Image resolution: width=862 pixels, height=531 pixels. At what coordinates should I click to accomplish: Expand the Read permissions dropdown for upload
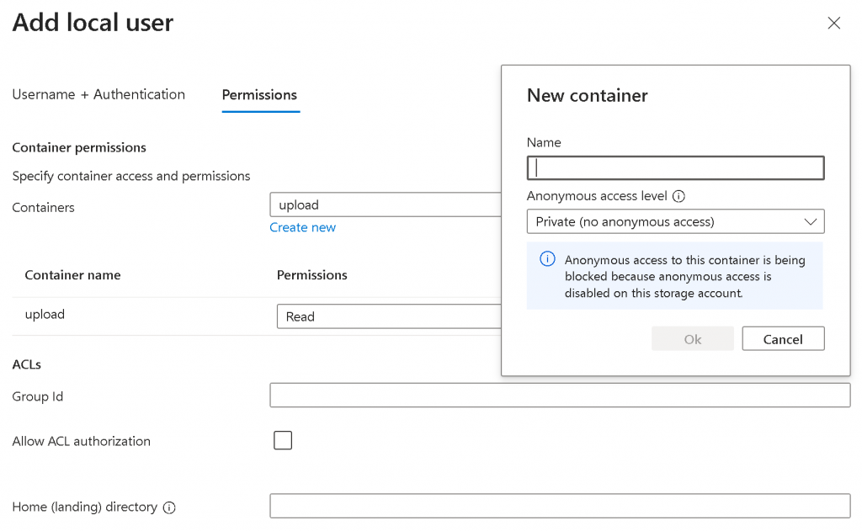(x=389, y=316)
